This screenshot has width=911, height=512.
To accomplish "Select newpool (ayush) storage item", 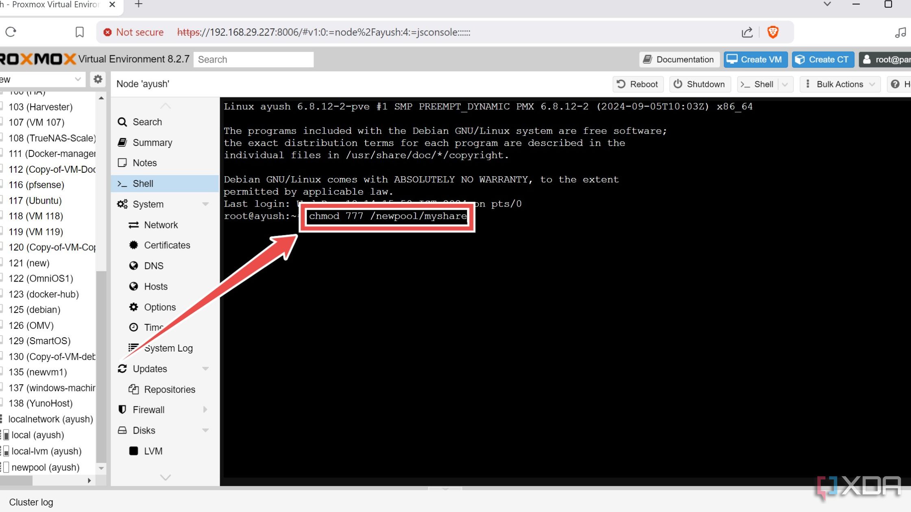I will (x=45, y=466).
